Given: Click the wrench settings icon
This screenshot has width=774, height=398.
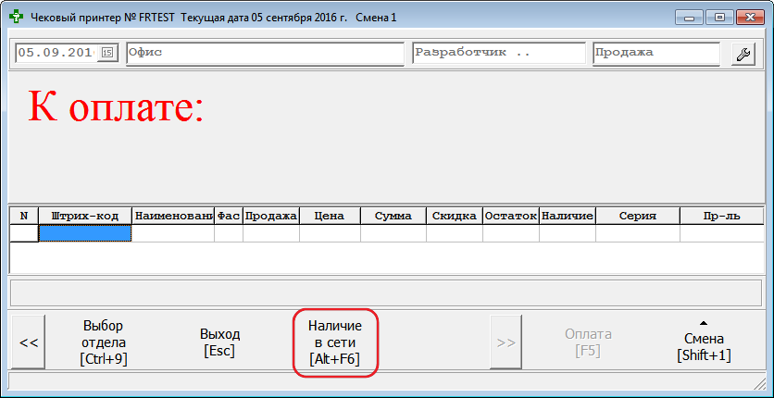Looking at the screenshot, I should tap(743, 54).
